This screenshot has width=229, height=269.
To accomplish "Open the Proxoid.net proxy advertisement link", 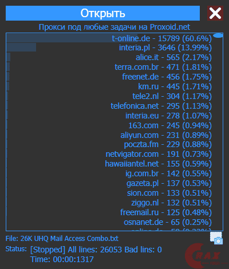I will pos(114,27).
